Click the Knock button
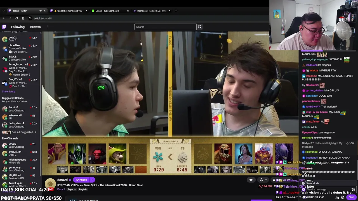 [81, 180]
